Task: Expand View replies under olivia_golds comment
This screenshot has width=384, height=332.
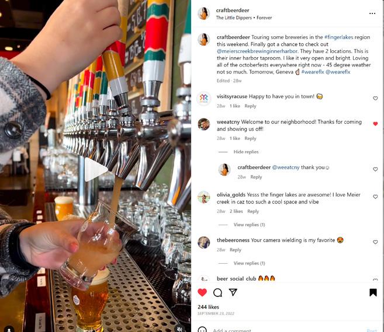Action: 249,225
